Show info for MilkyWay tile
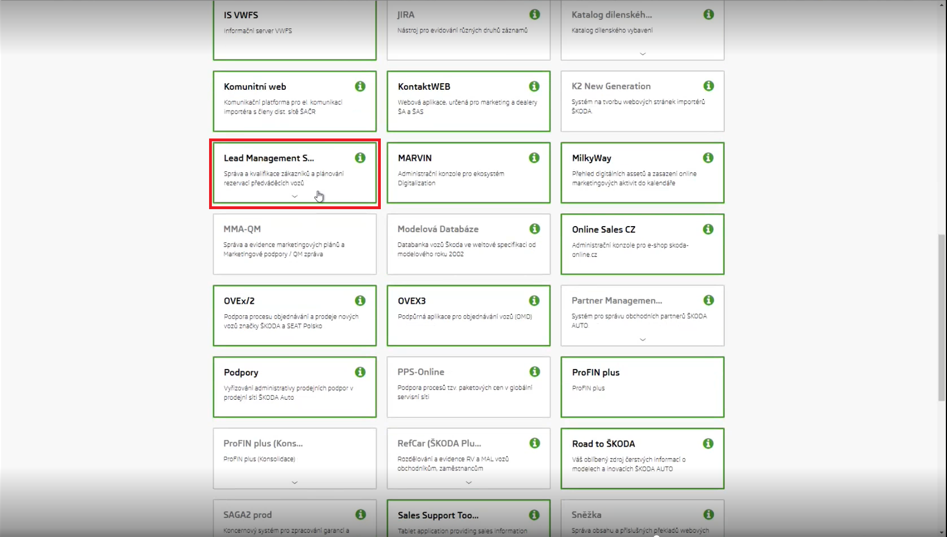The image size is (947, 537). [x=708, y=158]
